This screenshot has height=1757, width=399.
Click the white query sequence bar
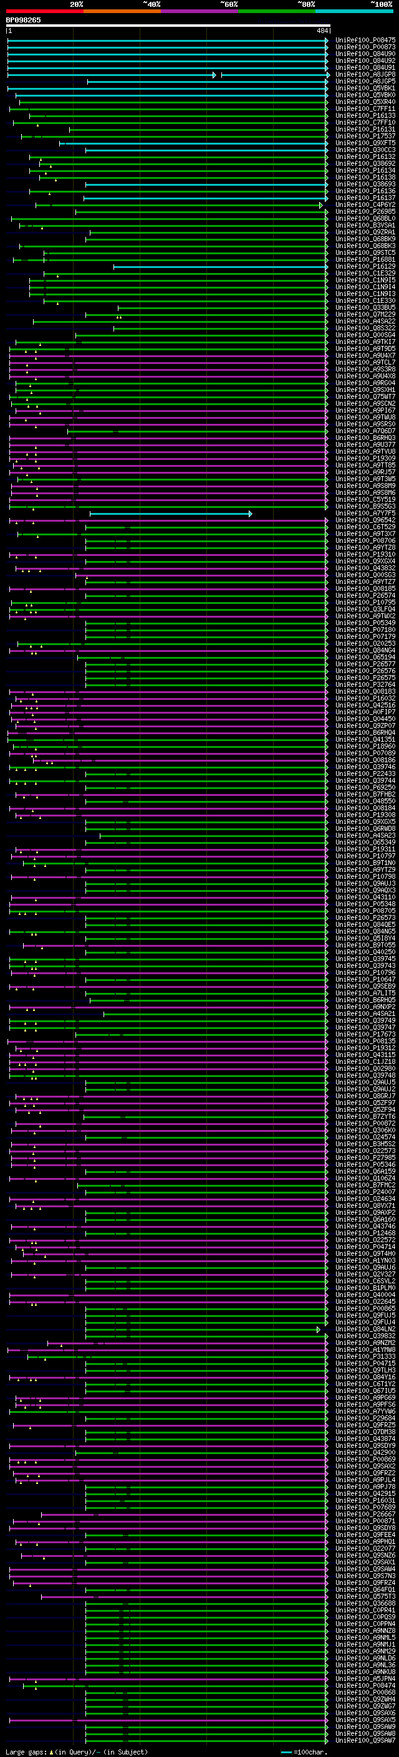click(x=168, y=26)
